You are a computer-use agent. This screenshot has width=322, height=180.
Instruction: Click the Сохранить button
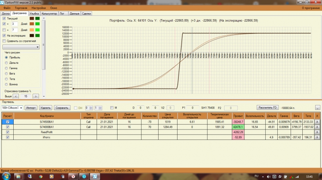tap(62, 107)
